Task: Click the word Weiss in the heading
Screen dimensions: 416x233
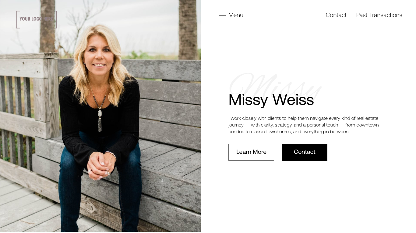Action: [x=293, y=100]
